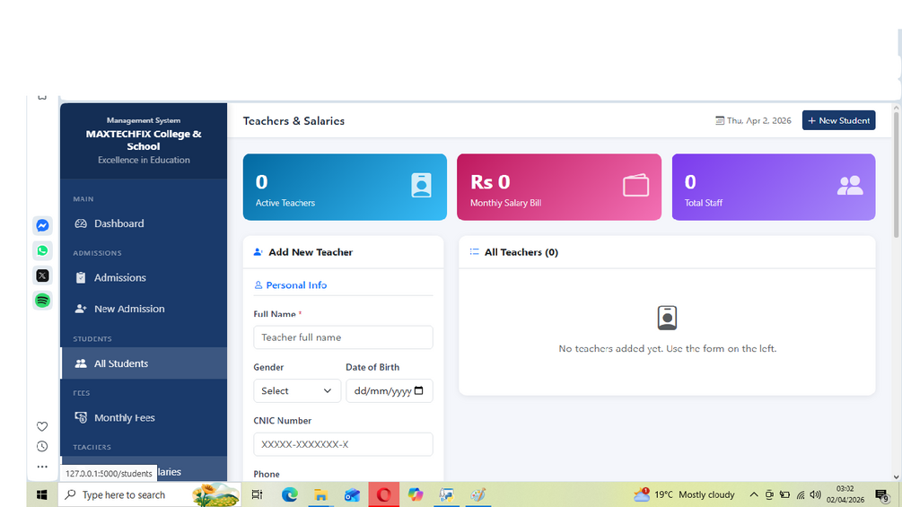902x507 pixels.
Task: Click the Teacher full name field
Action: point(344,337)
